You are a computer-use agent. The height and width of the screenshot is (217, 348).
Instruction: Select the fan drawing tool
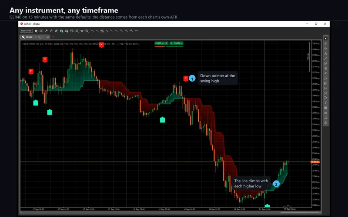point(325,83)
